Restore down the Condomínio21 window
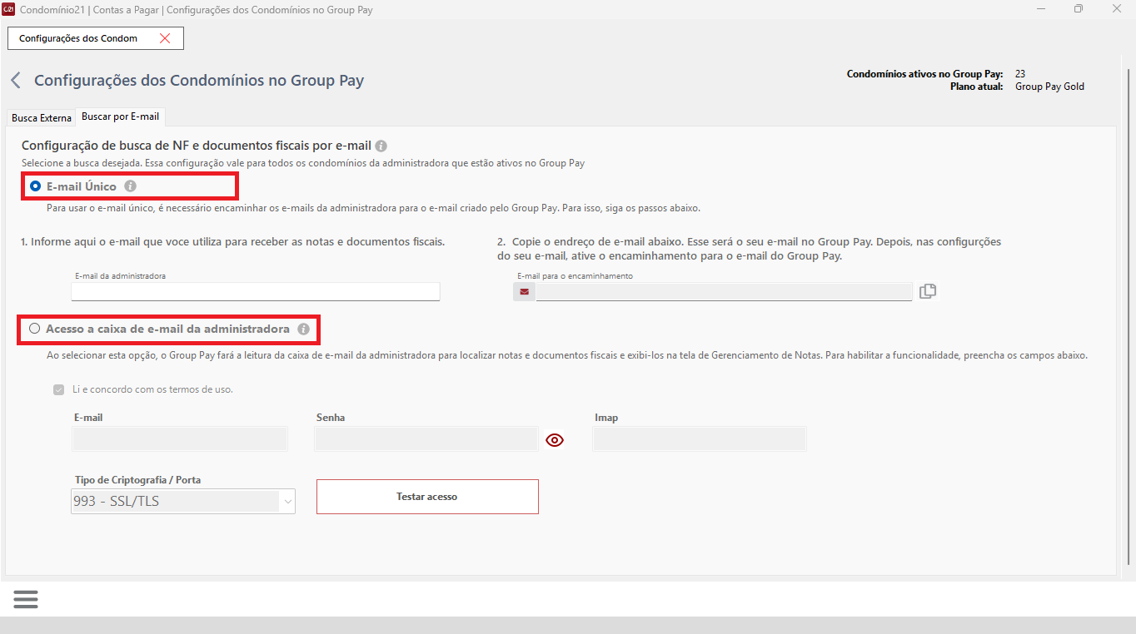 [1079, 9]
